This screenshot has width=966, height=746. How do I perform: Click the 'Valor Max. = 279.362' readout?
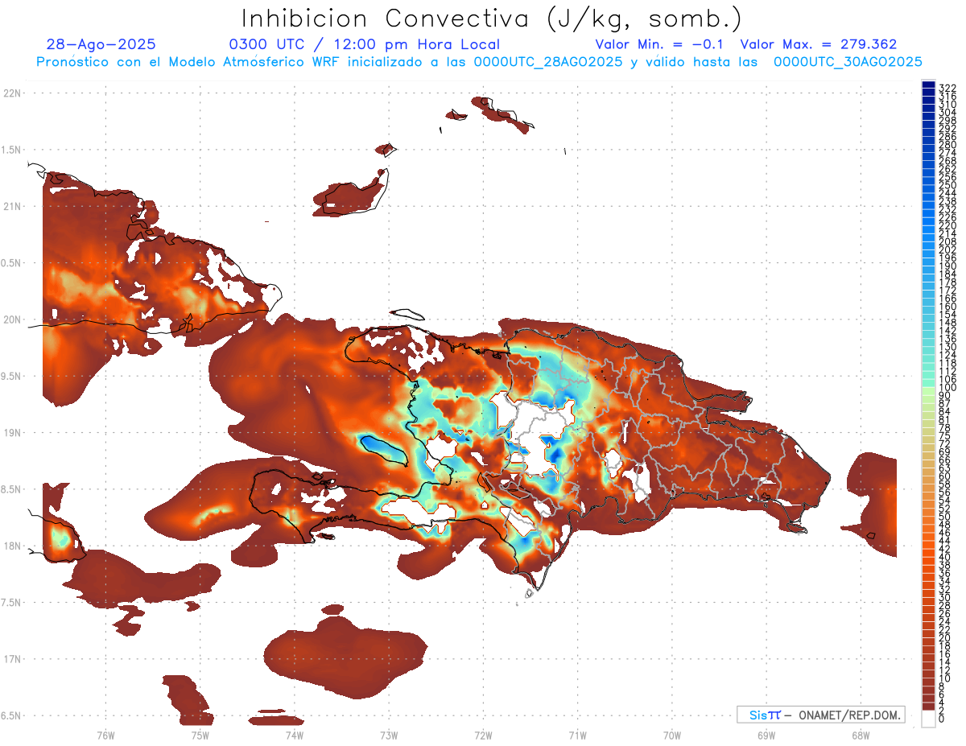tap(819, 44)
